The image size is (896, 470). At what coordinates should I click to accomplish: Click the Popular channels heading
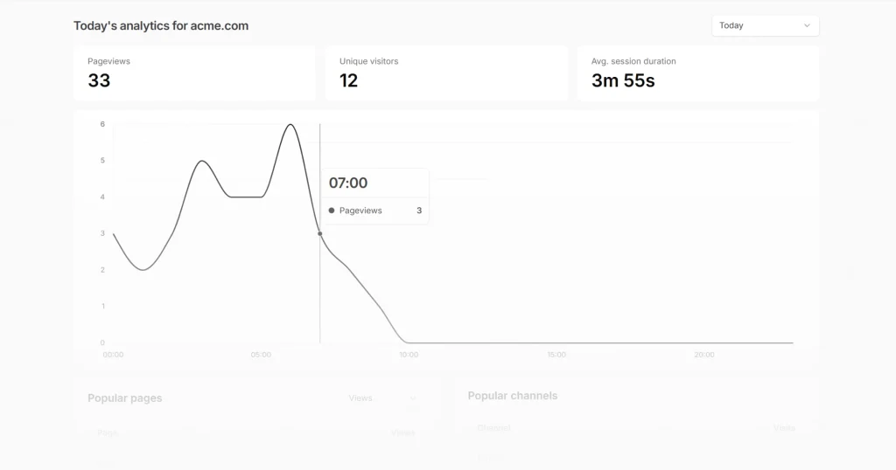click(513, 396)
